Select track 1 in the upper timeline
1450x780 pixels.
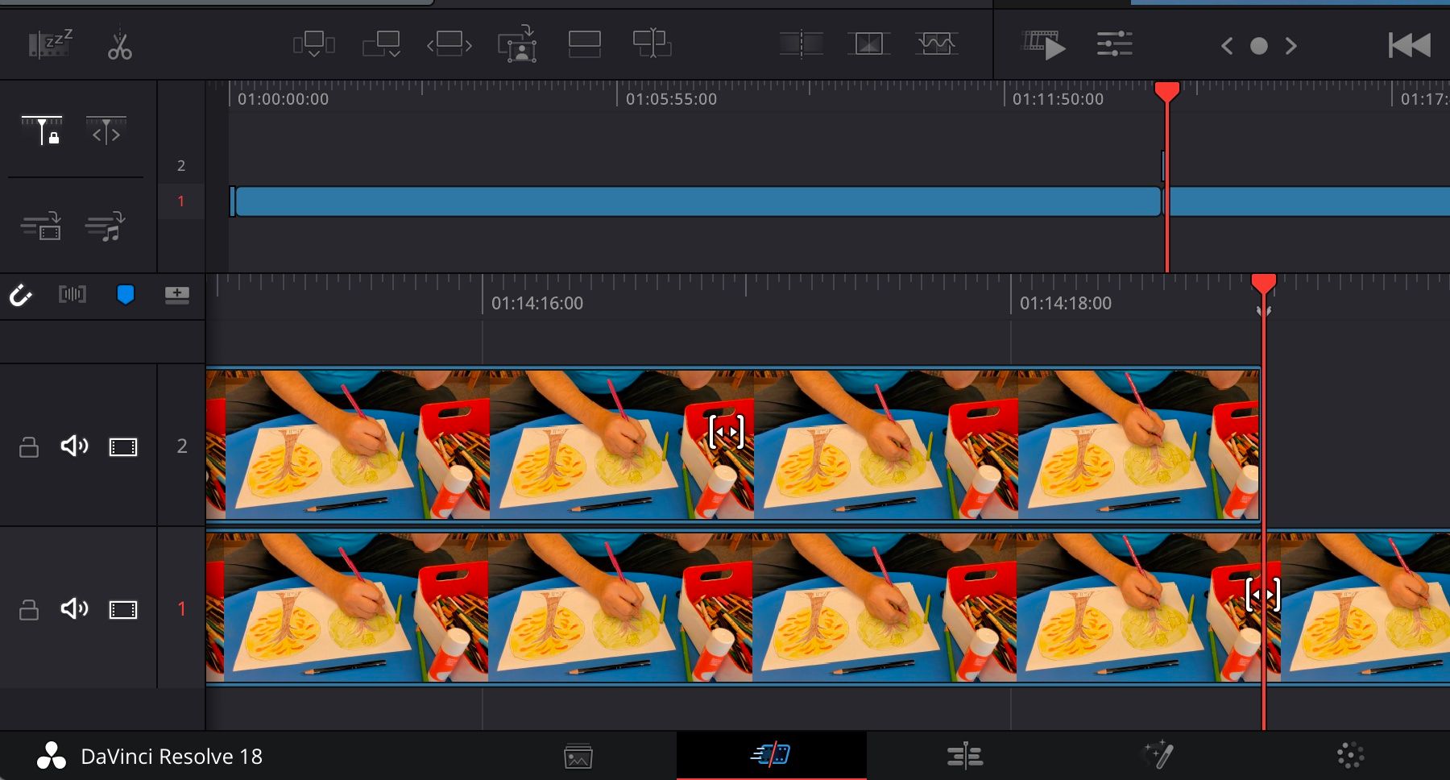coord(181,201)
